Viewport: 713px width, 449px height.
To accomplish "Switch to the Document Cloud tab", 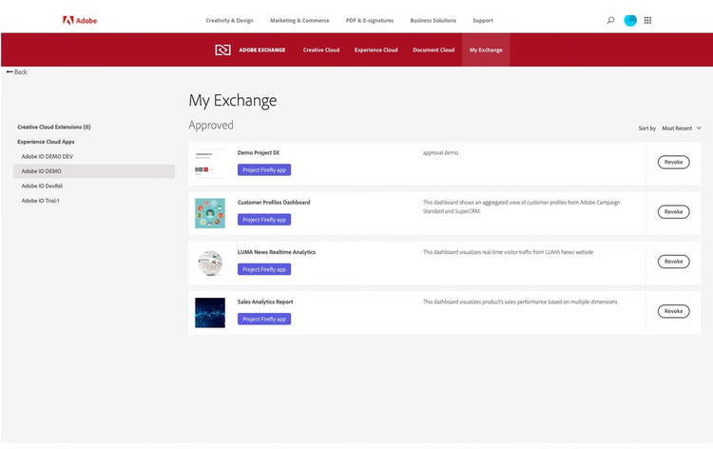I will pyautogui.click(x=434, y=50).
